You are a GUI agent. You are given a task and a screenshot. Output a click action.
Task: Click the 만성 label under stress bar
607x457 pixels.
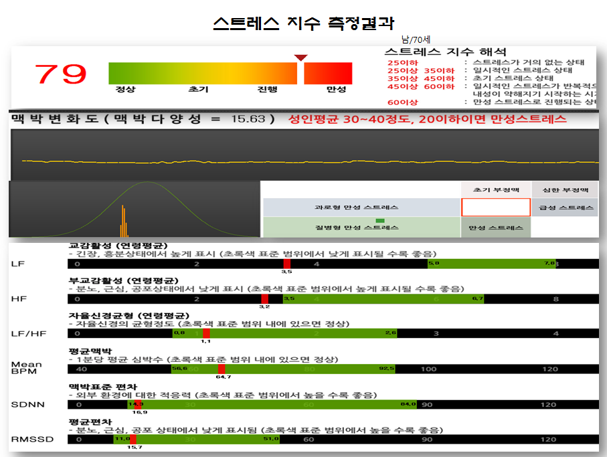(336, 89)
